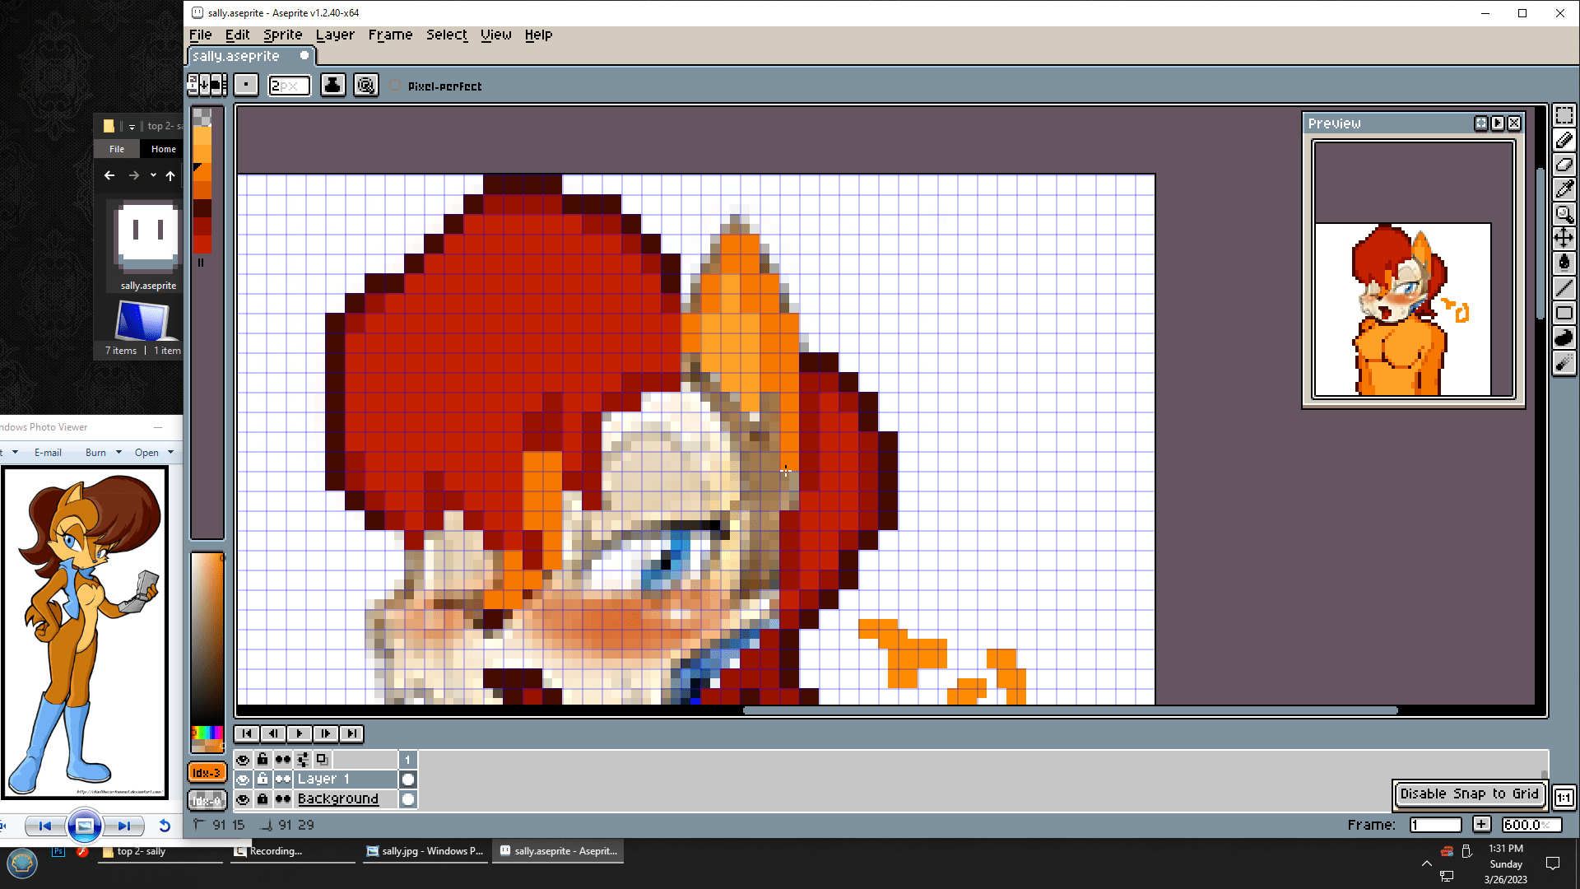The width and height of the screenshot is (1580, 889).
Task: Select the Zoom magnifier tool
Action: tap(1564, 214)
